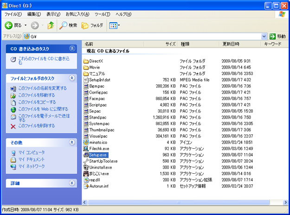Select the reg.dll file
Screen dimensions: 290x215
pos(95,180)
